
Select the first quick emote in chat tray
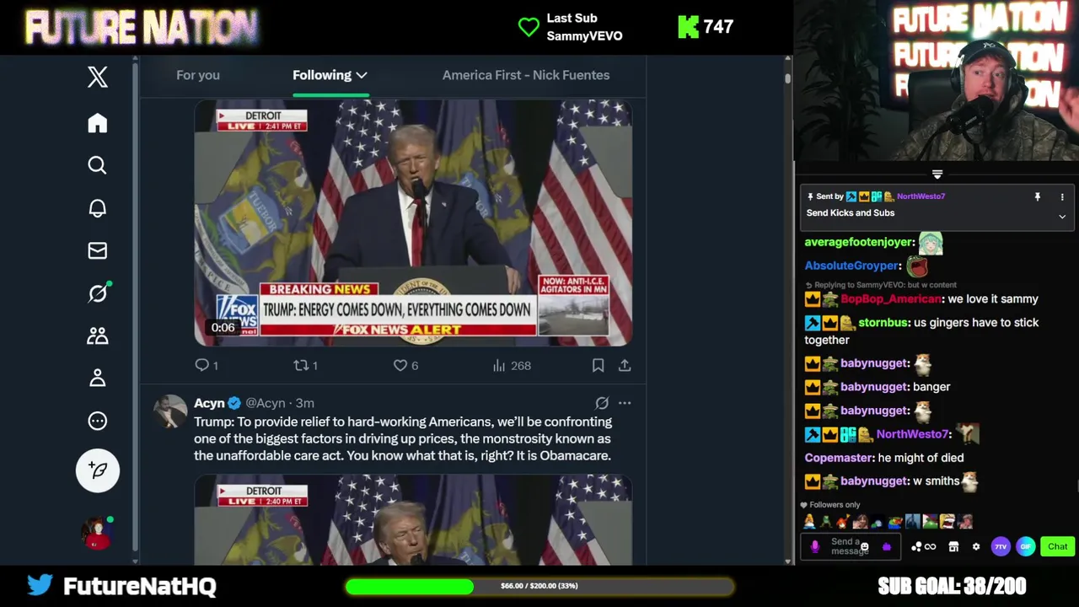[809, 522]
